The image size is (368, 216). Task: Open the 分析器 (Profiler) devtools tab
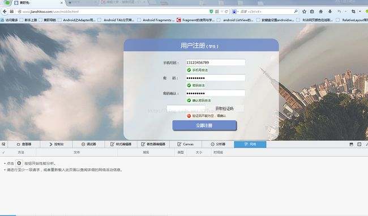(x=218, y=144)
